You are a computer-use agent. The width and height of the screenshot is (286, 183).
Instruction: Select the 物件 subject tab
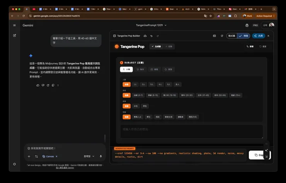pos(140,69)
